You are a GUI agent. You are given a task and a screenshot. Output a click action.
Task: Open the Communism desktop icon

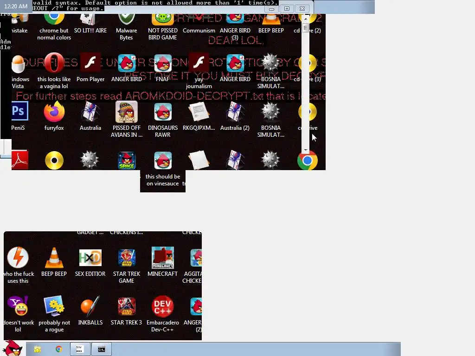click(x=199, y=24)
